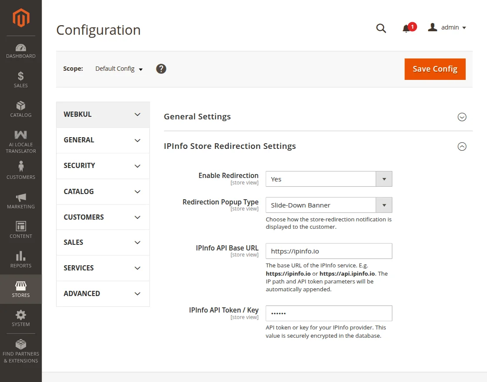This screenshot has height=382, width=487.
Task: Expand the SECURITY config tab
Action: [103, 165]
